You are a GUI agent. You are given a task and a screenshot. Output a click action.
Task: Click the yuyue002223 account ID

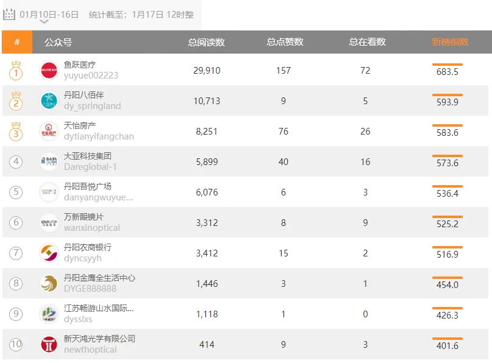[91, 76]
